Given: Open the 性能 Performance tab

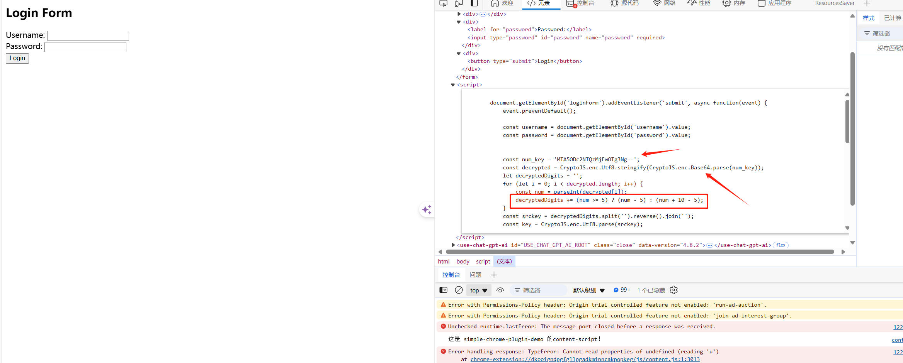Looking at the screenshot, I should pyautogui.click(x=699, y=3).
